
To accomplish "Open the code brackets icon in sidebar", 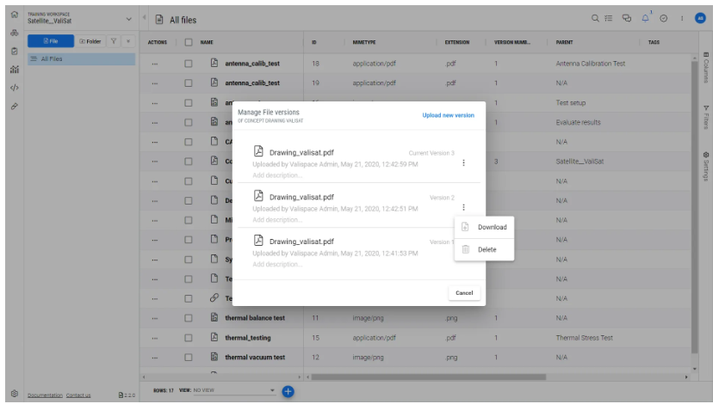I will tap(14, 88).
